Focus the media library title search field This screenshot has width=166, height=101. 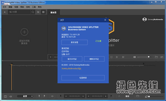point(19,12)
